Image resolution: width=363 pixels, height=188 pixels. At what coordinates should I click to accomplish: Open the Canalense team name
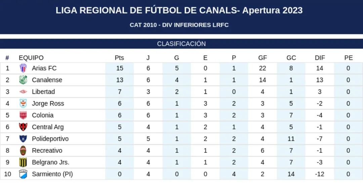(x=47, y=80)
